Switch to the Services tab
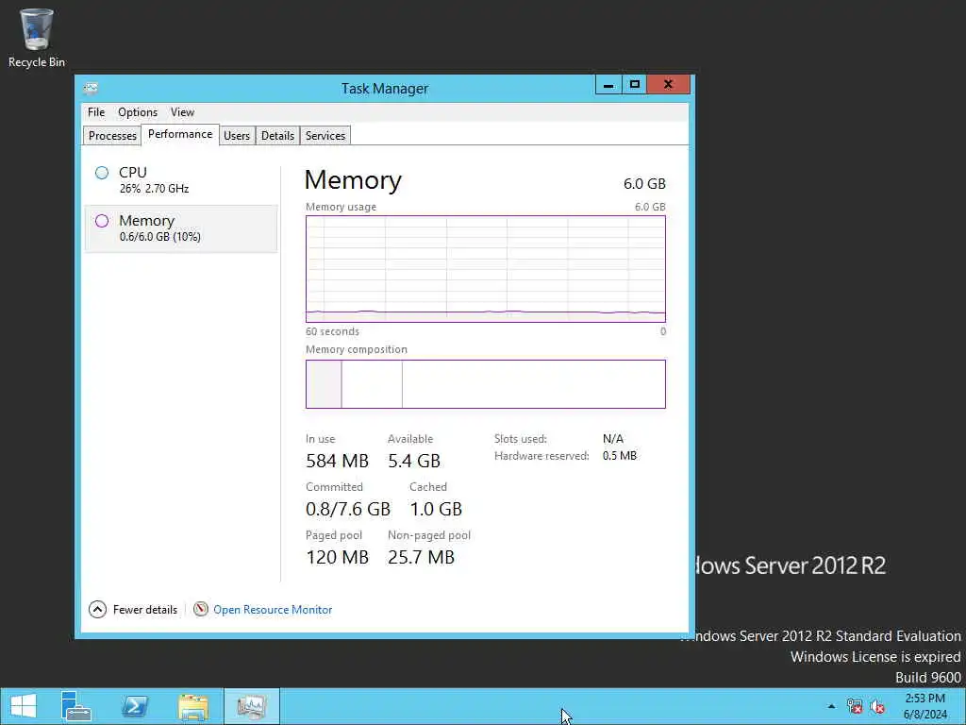This screenshot has height=725, width=966. [325, 136]
